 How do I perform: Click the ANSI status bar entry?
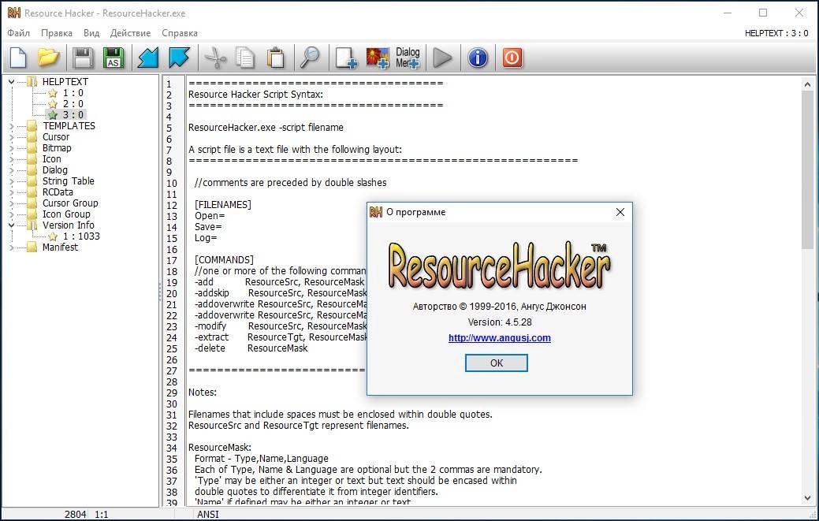click(208, 514)
